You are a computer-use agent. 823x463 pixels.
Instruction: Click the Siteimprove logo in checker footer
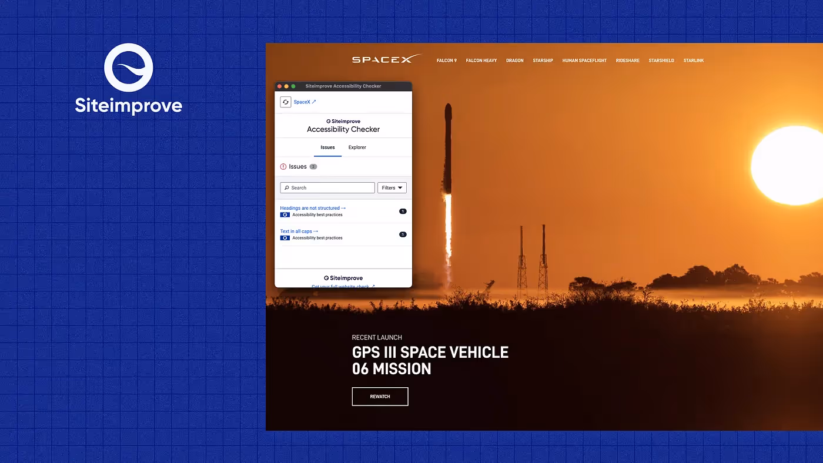[x=343, y=278]
